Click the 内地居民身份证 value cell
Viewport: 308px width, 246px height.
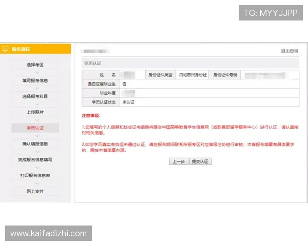pos(192,75)
